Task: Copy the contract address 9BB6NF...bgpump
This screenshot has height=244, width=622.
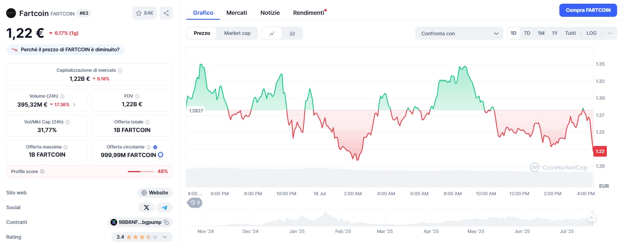Action: pos(167,222)
